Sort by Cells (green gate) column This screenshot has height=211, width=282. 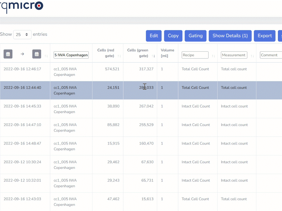[153, 56]
